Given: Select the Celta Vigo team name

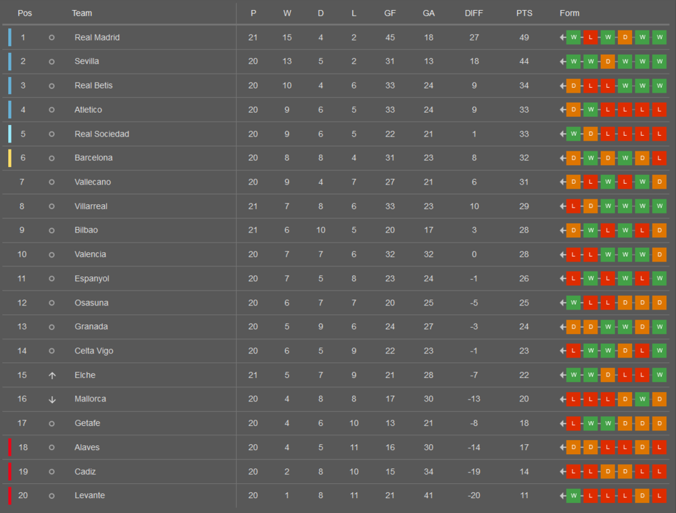Looking at the screenshot, I should (x=93, y=351).
